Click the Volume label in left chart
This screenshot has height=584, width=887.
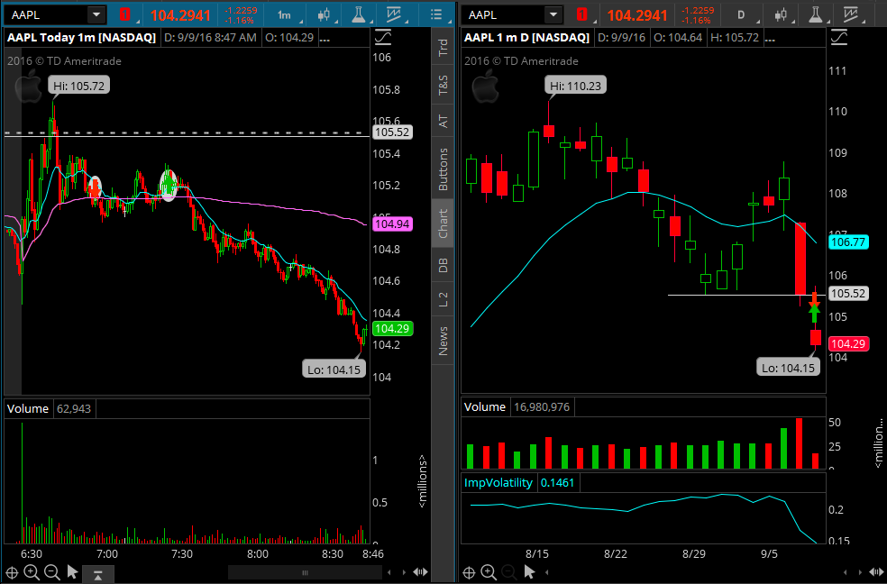28,409
